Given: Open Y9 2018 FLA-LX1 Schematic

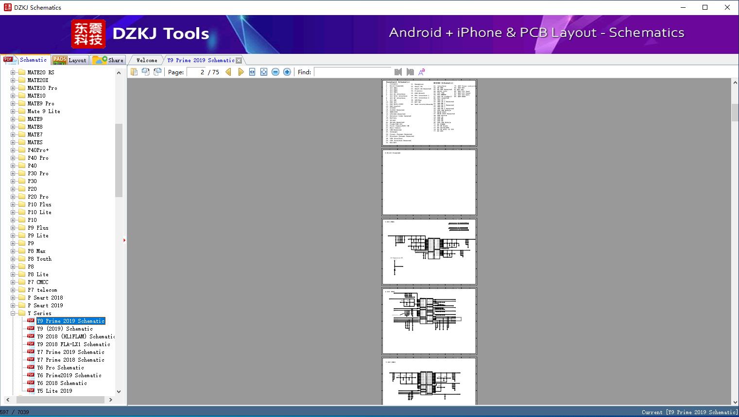Looking at the screenshot, I should coord(73,344).
